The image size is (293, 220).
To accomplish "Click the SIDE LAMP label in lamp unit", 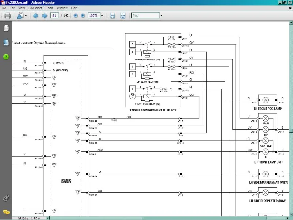I will [x=266, y=146].
